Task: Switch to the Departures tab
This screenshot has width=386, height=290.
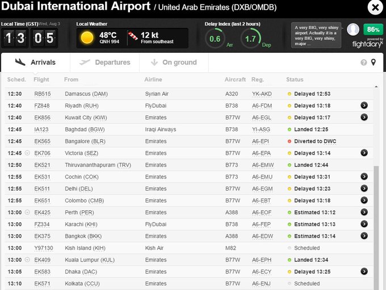Action: [105, 63]
